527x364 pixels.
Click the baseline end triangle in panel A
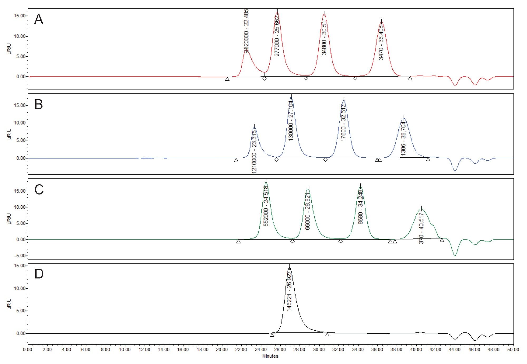[x=410, y=78]
